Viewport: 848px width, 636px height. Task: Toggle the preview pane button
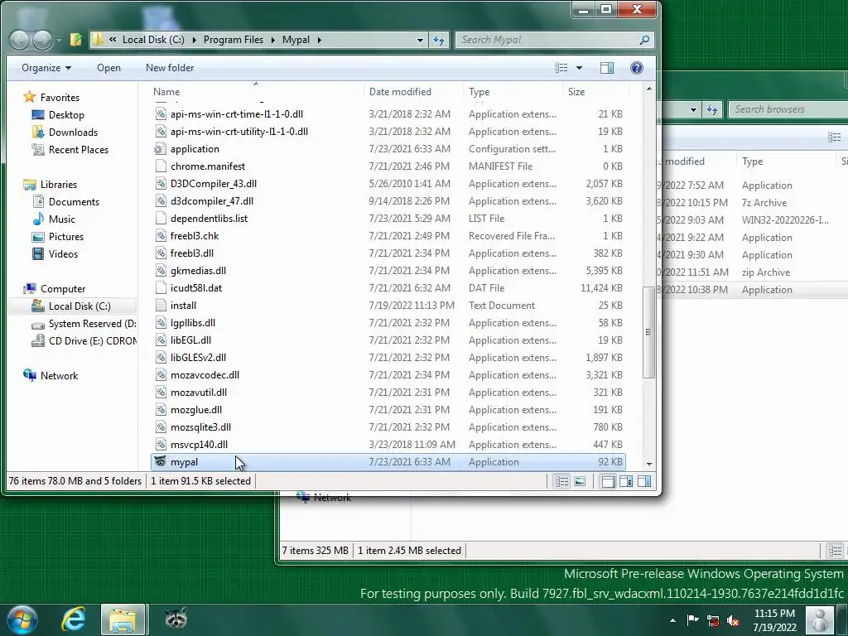(x=607, y=68)
